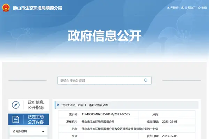Click the 索引号 field label
Viewport: 209px width, 139px height.
point(73,114)
